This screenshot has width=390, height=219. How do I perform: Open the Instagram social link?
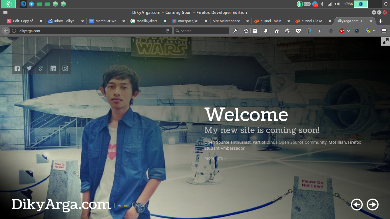pyautogui.click(x=65, y=68)
